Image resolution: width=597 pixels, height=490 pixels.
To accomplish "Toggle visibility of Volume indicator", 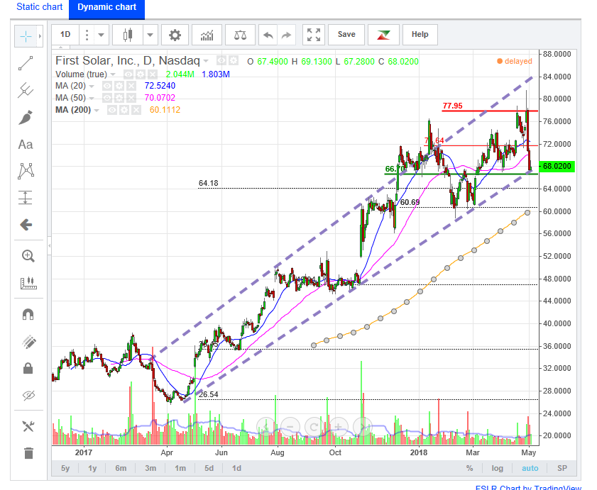I will click(128, 74).
